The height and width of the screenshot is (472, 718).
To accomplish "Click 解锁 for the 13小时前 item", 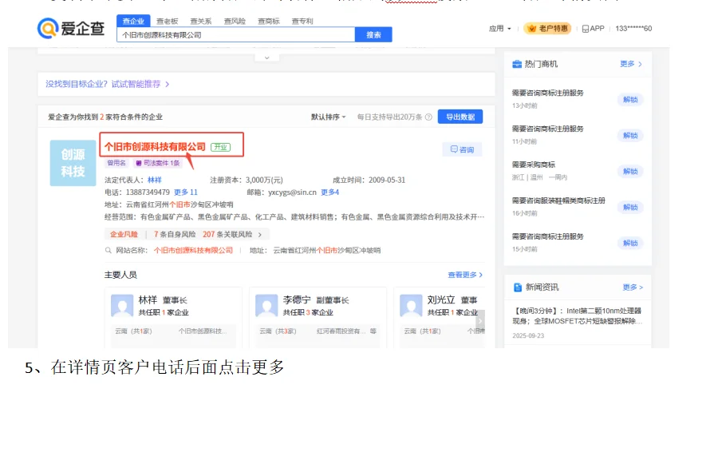I will 630,100.
